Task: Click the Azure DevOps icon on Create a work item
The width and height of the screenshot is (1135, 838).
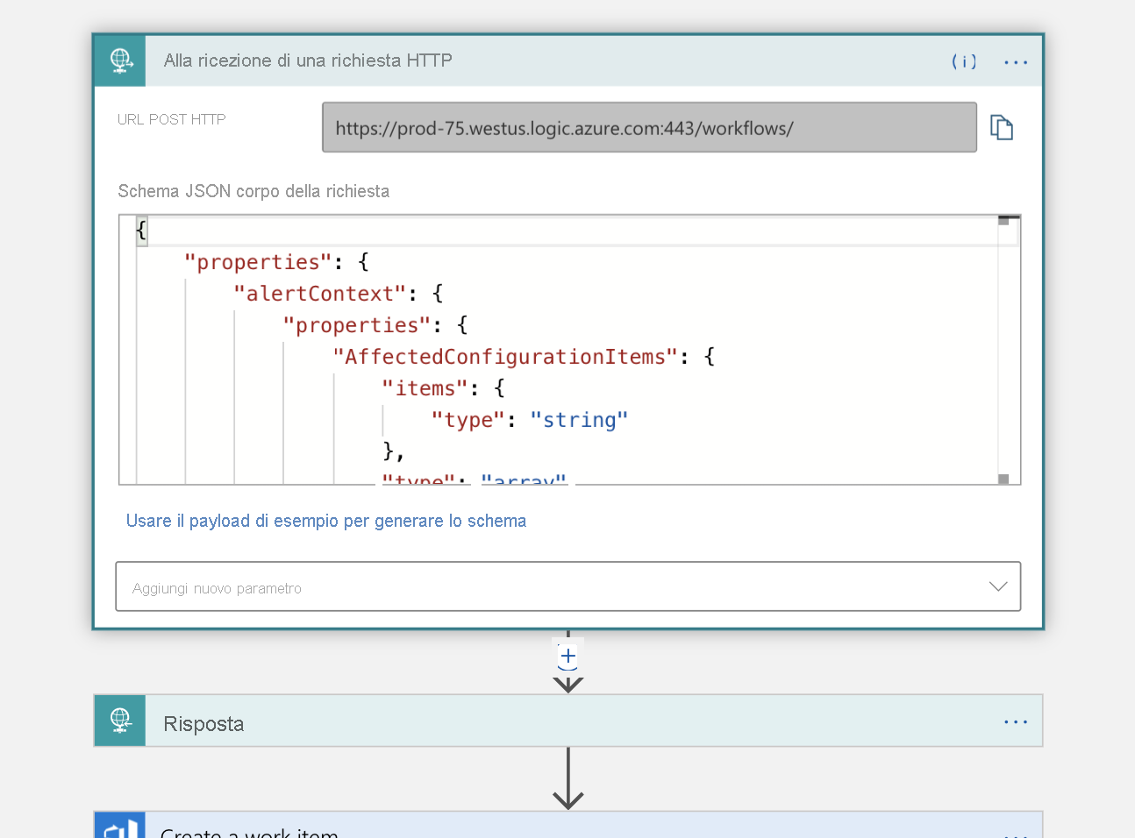Action: 119,825
